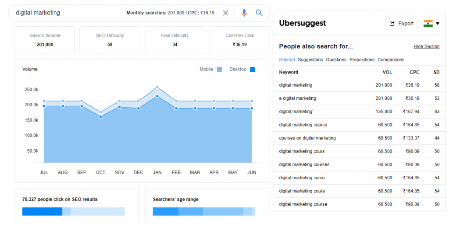Open the Suggestions tab

click(x=310, y=59)
